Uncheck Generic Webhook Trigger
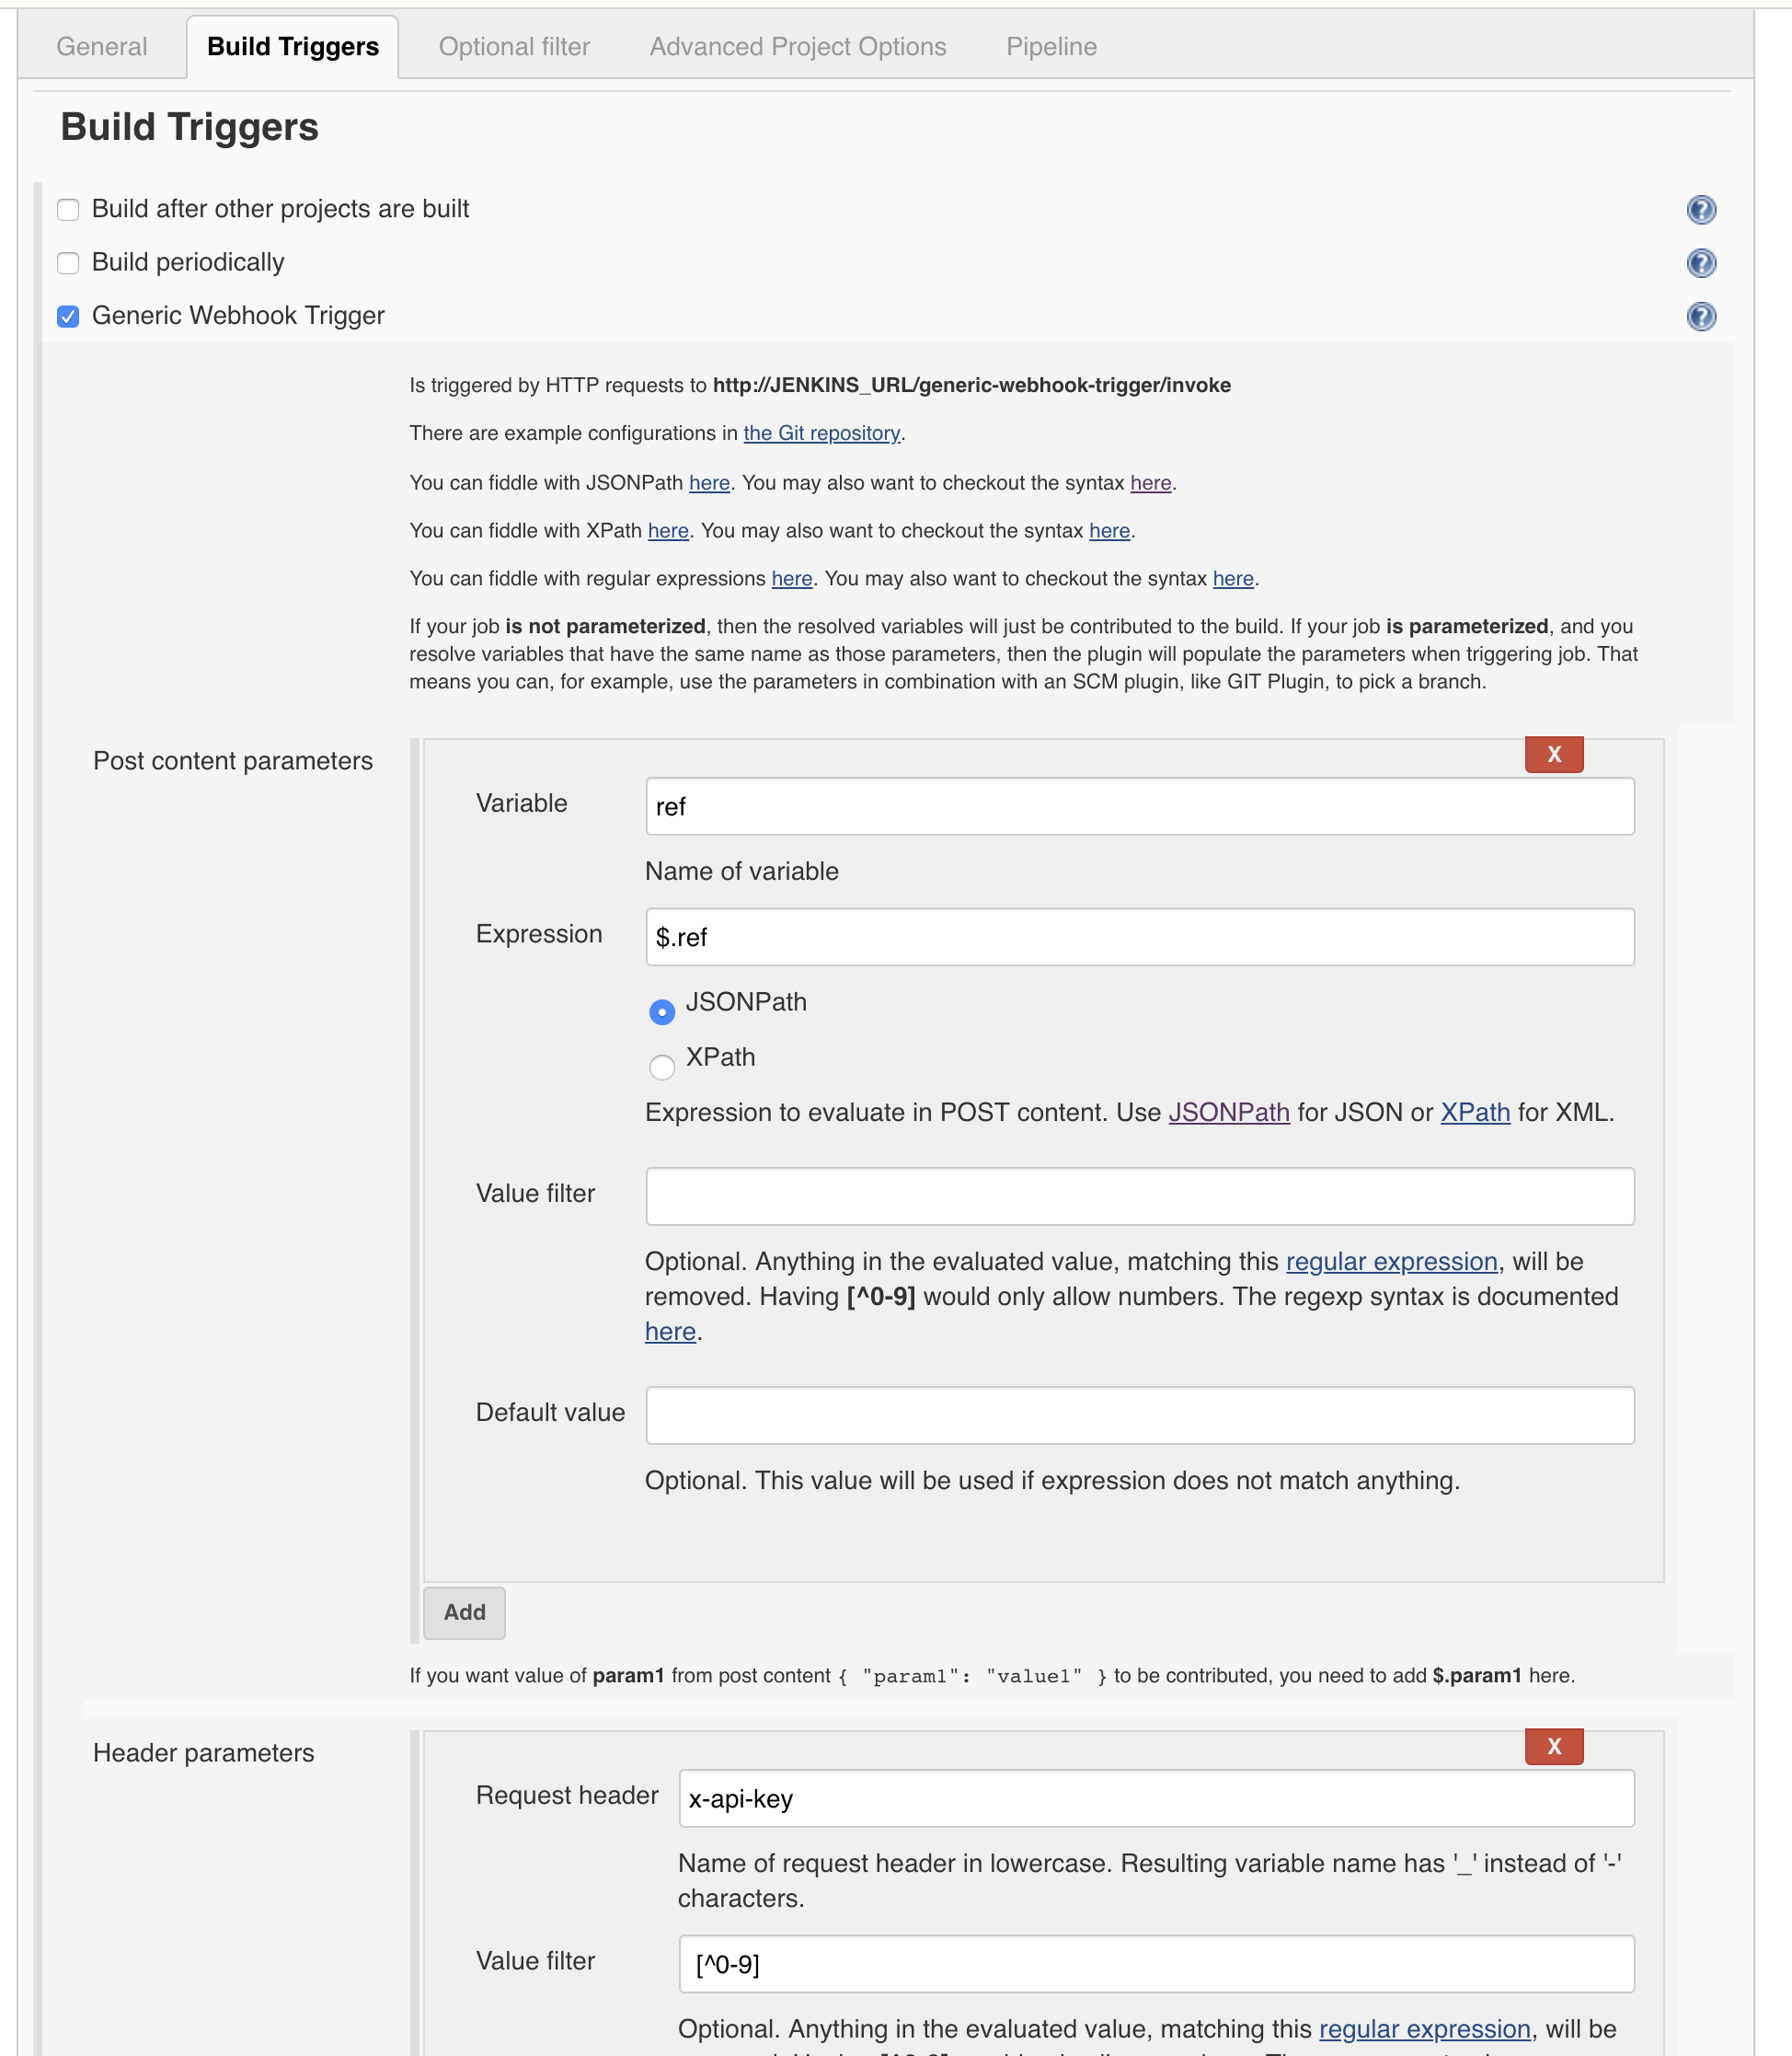This screenshot has width=1792, height=2056. click(68, 318)
